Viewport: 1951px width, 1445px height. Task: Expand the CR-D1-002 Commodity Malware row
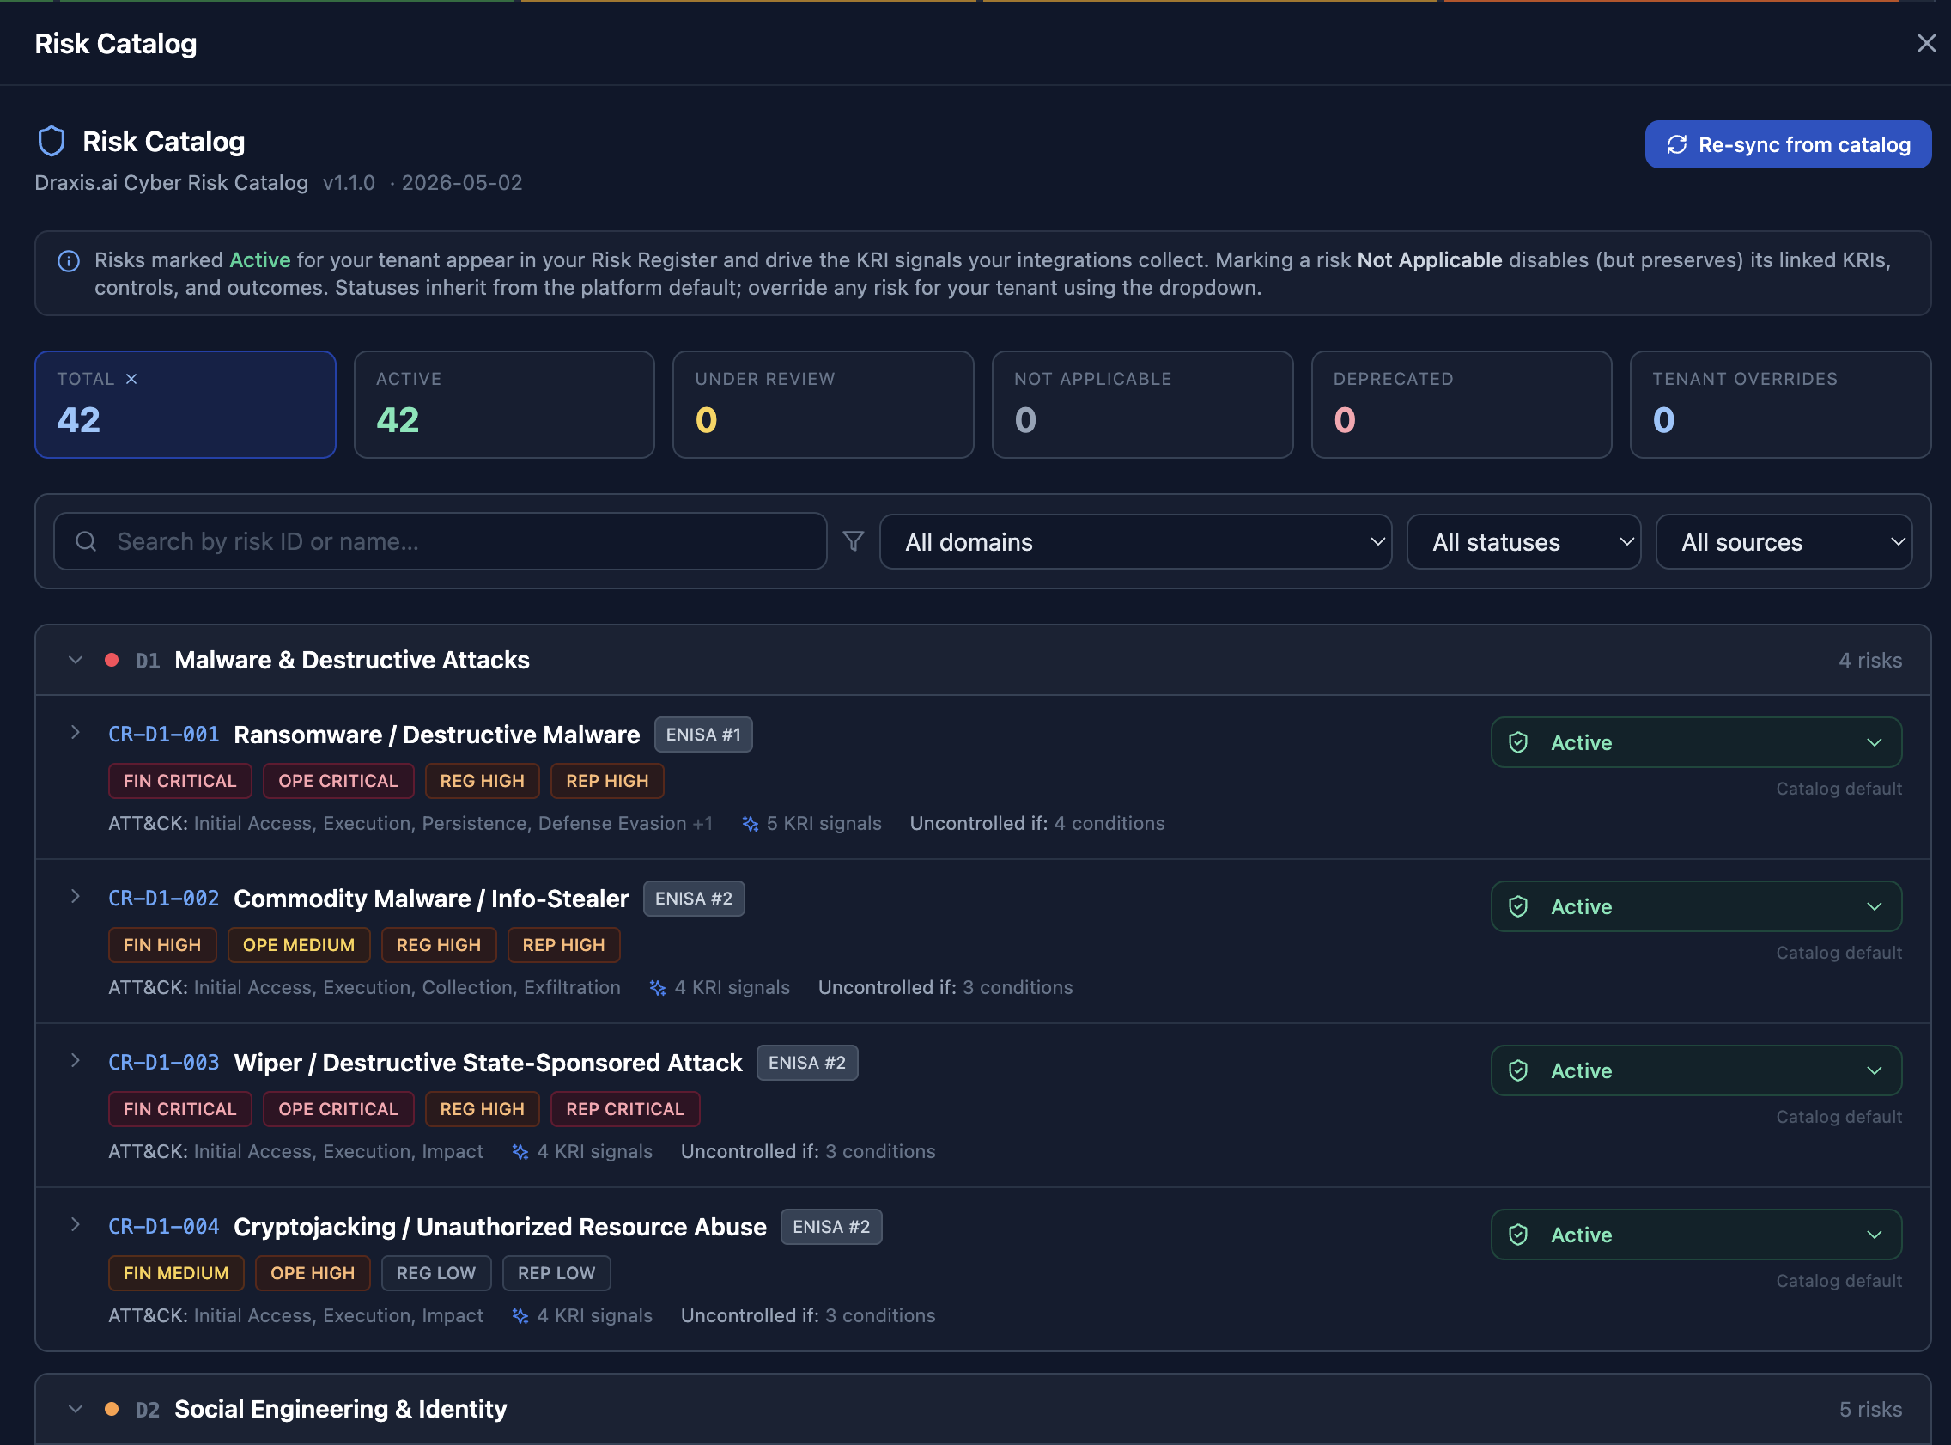pos(76,897)
